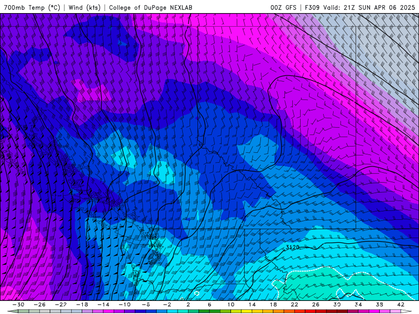
Task: Click the '2' color scale label
Action: coord(188,305)
